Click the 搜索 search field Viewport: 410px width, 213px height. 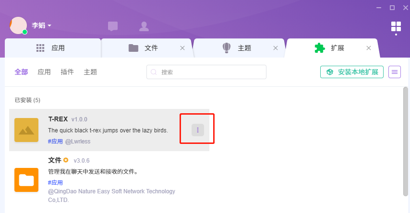(206, 72)
